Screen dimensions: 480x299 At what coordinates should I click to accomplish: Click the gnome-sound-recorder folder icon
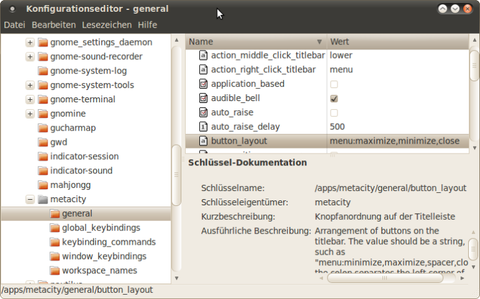[x=43, y=57]
